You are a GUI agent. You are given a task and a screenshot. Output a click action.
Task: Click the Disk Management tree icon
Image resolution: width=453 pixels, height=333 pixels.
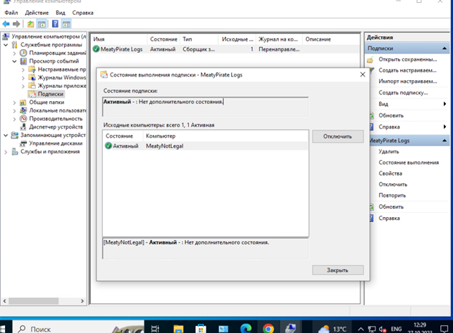click(x=23, y=143)
